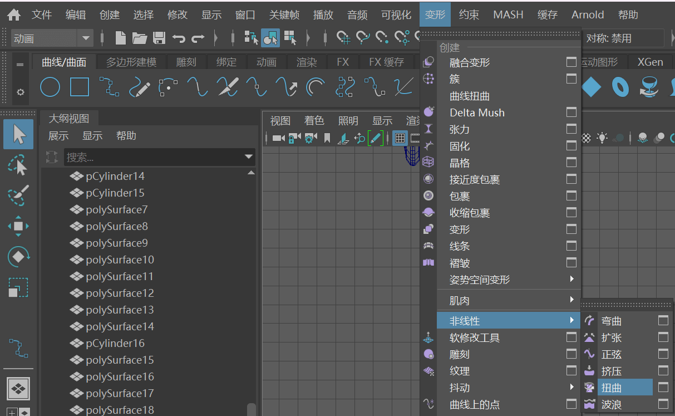
Task: Open the 变形 menu
Action: point(435,15)
